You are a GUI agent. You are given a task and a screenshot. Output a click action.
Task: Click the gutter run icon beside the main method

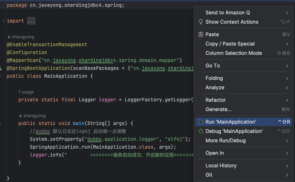(1, 123)
